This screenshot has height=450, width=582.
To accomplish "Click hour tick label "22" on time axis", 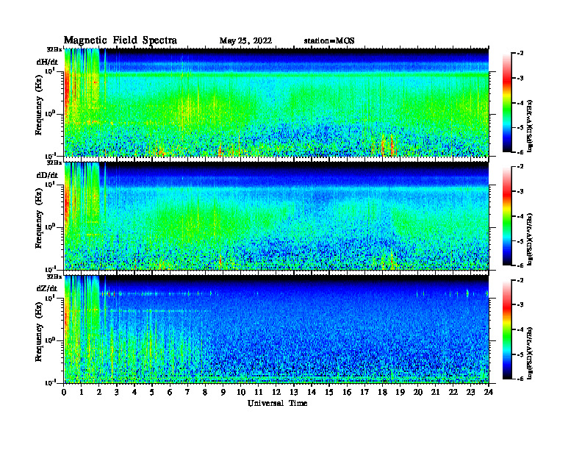I will click(453, 392).
